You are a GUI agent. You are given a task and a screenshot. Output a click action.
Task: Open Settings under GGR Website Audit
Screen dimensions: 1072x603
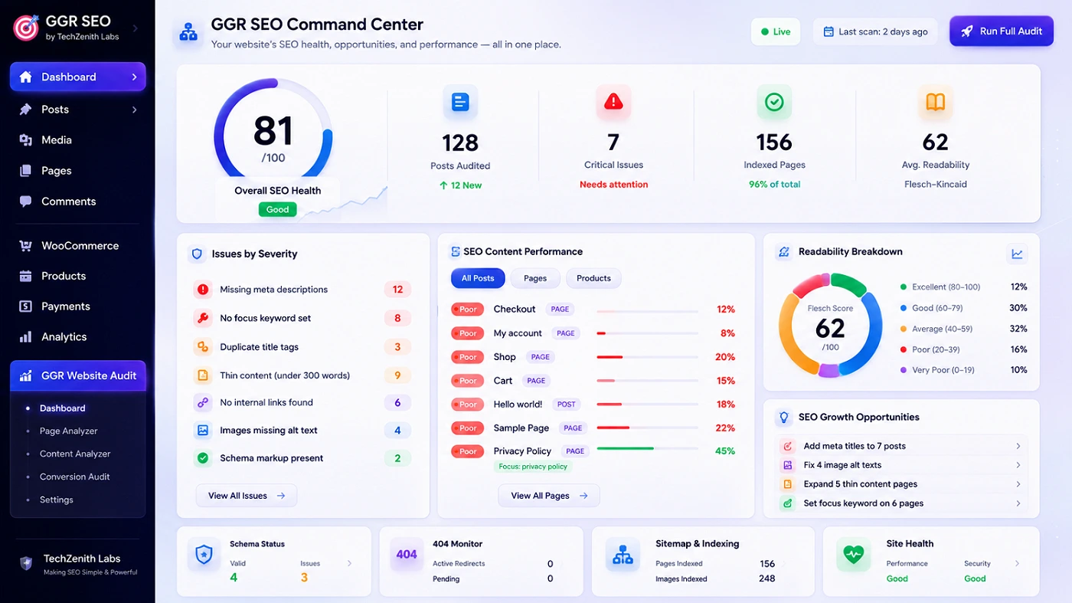coord(57,500)
